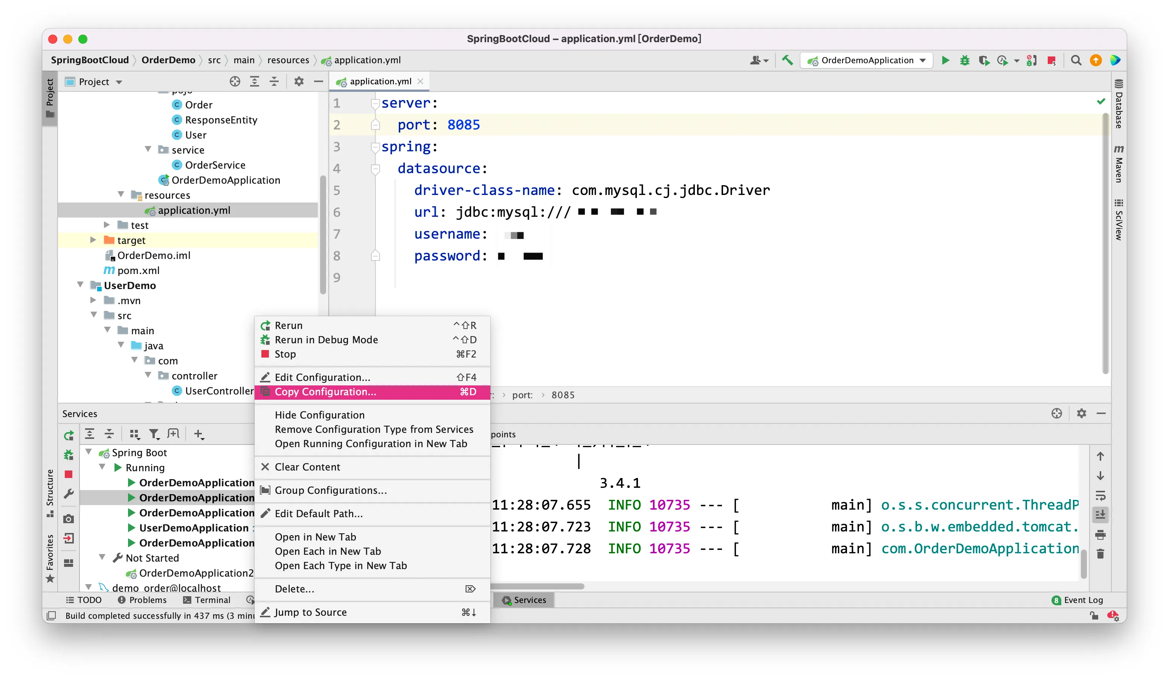Screen dimensions: 1169x679
Task: Collapse all nodes in Project panel
Action: click(274, 82)
